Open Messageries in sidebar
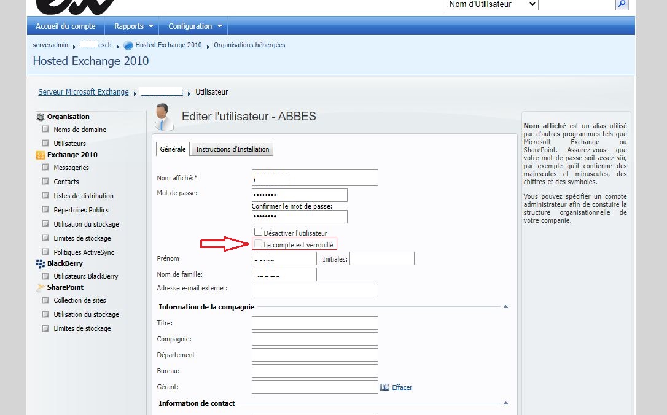The height and width of the screenshot is (415, 667). 71,168
